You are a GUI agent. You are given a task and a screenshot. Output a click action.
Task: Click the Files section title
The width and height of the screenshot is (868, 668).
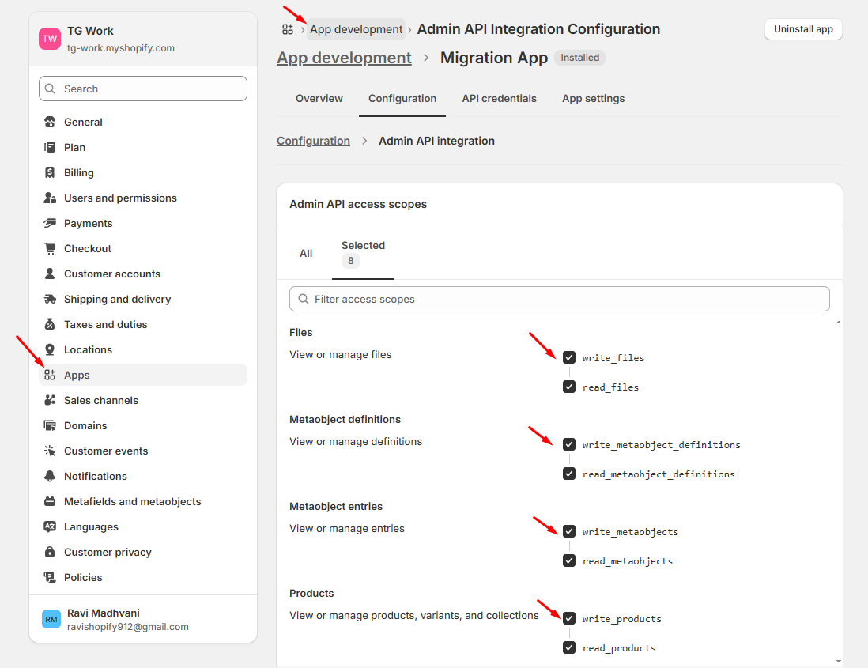(x=301, y=333)
